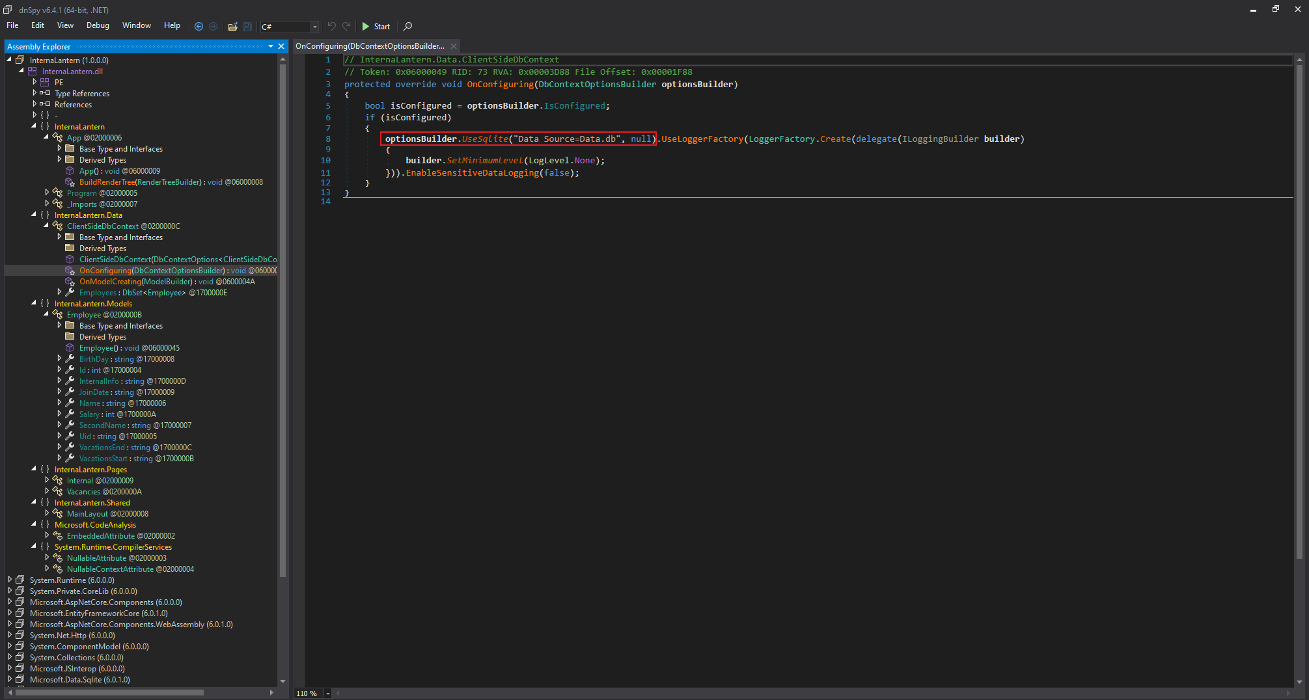Click the Employee @0200000B class icon
1309x700 pixels.
click(x=57, y=314)
